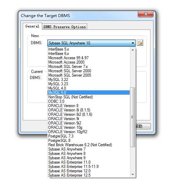Select Sybase AS Anywhere 7

coord(89,149)
